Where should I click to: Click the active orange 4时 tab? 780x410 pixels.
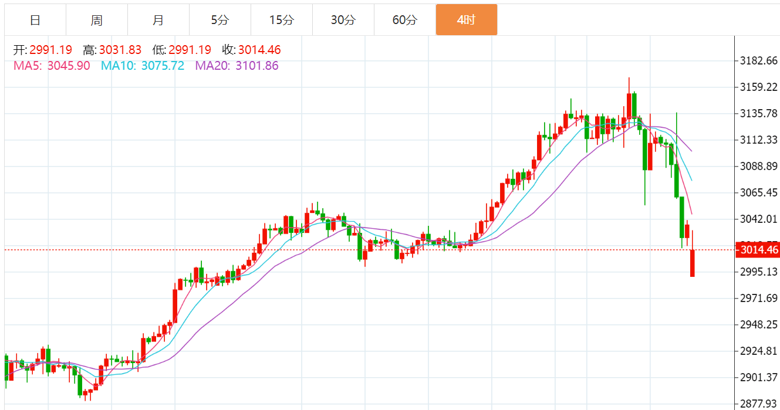point(467,20)
